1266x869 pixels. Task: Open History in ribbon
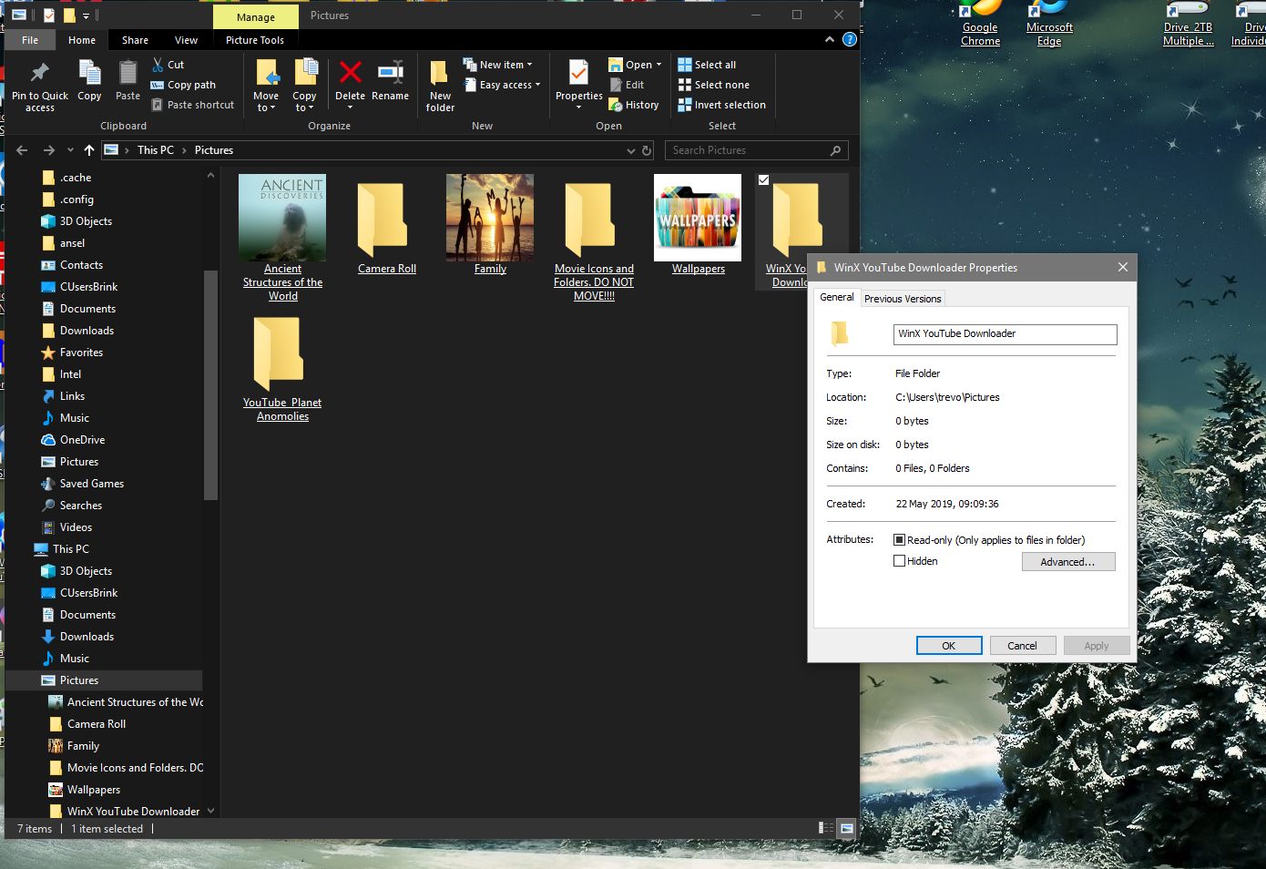point(634,105)
